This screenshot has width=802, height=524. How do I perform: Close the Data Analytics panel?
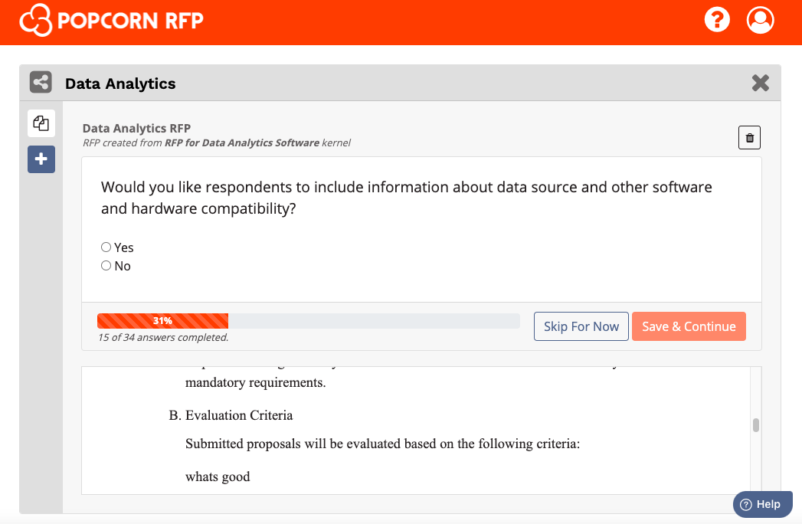pyautogui.click(x=761, y=83)
